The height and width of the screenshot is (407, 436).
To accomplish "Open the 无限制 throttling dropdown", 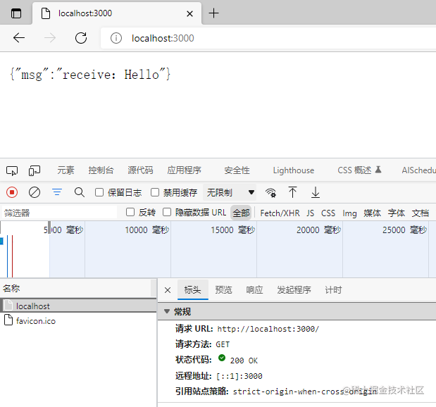I will 230,192.
